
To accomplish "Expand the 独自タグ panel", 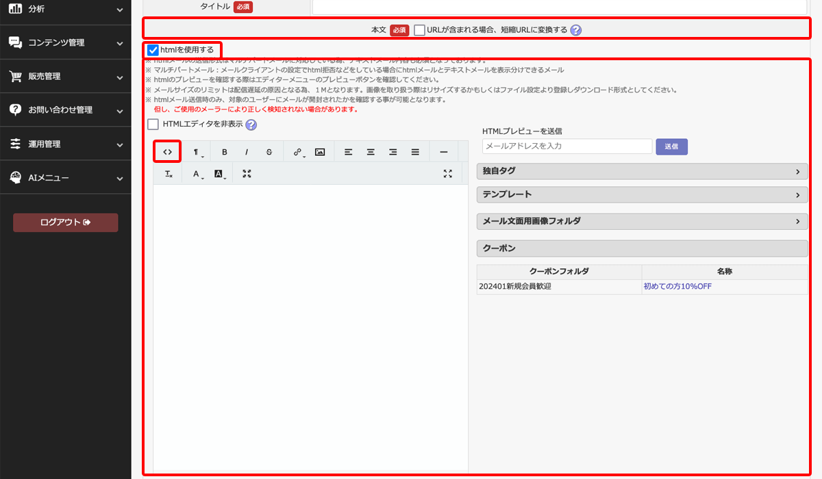I will coord(642,172).
